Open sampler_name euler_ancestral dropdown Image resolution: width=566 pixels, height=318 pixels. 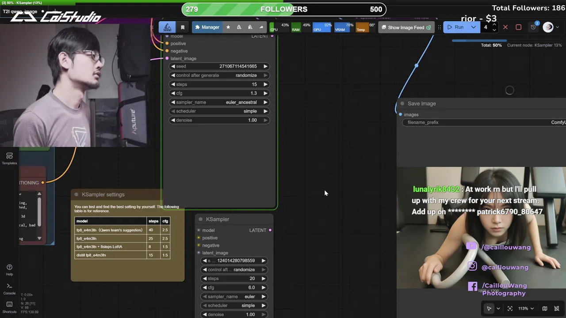point(219,102)
